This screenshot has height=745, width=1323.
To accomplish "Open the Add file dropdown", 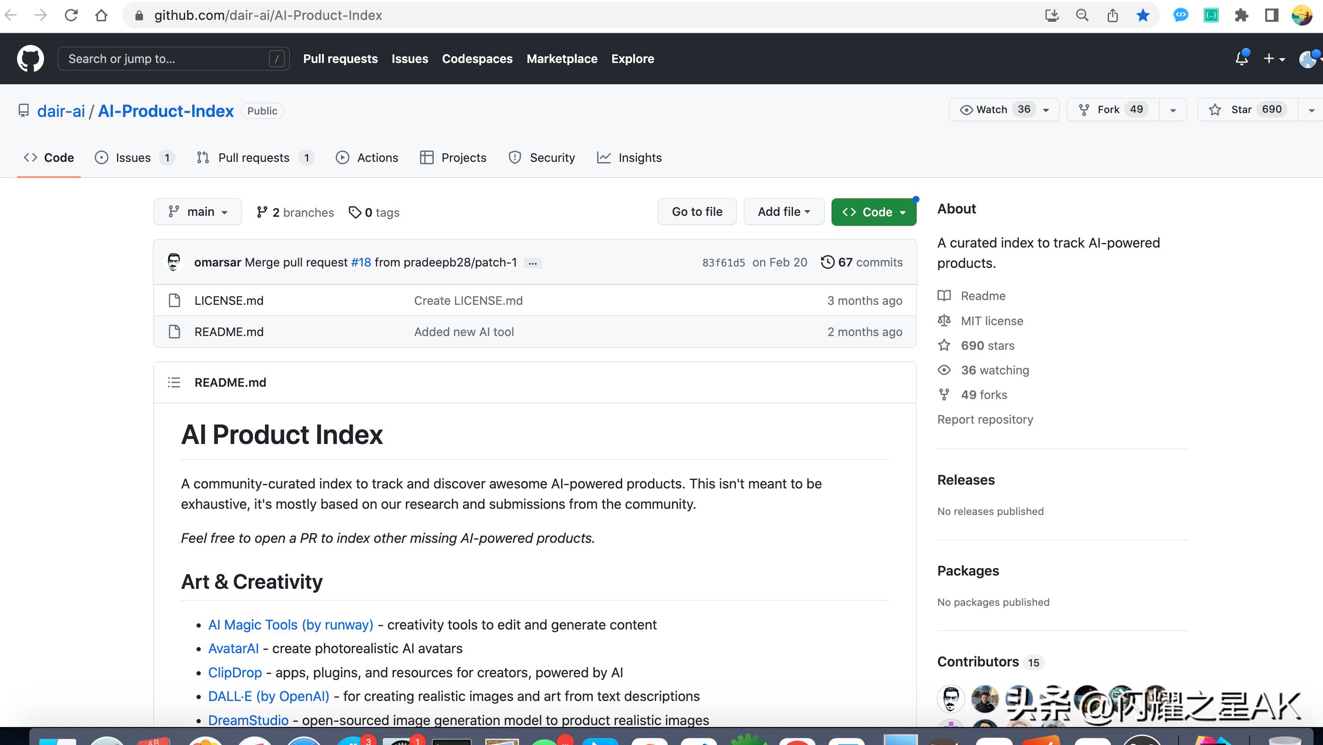I will pos(783,212).
